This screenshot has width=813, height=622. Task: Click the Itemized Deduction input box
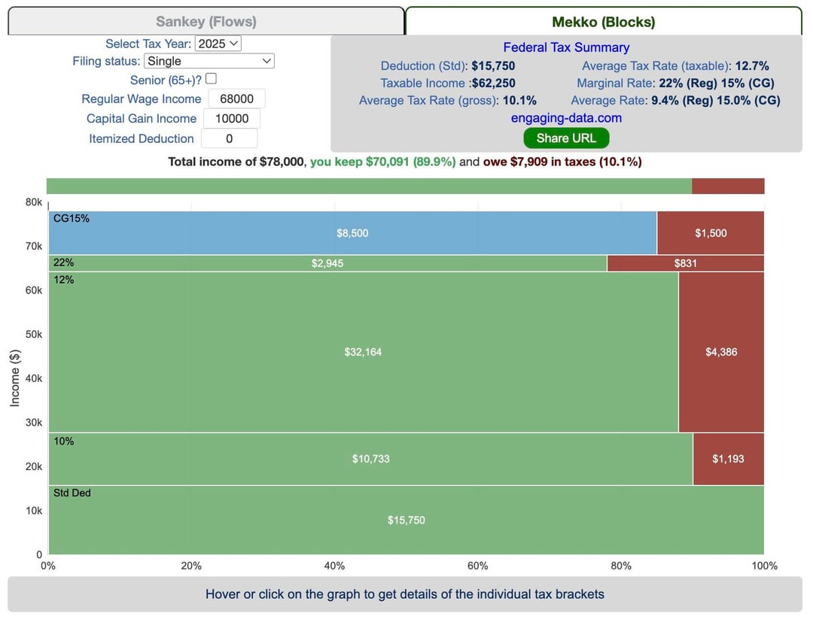point(229,138)
